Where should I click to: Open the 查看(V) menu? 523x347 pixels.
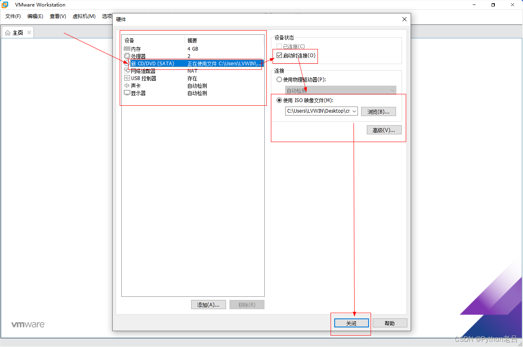click(x=58, y=16)
